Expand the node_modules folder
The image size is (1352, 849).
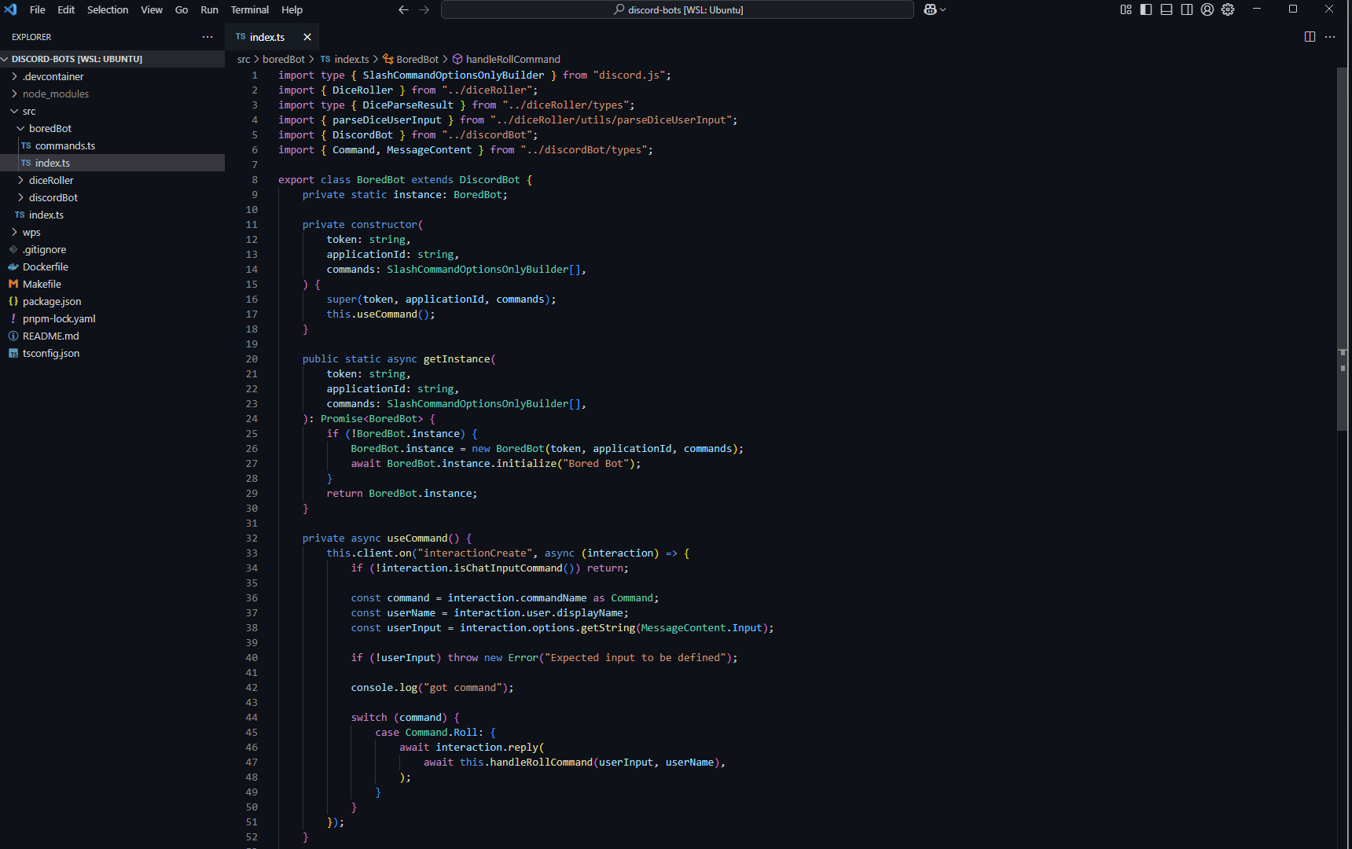[112, 94]
